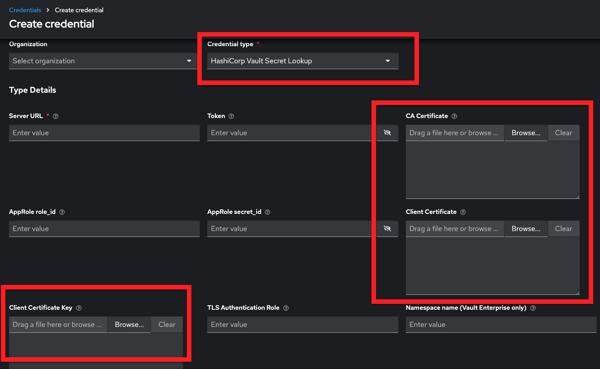Screen dimensions: 600x369
Task: Click the Client Certificate Key help icon
Action: click(79, 308)
